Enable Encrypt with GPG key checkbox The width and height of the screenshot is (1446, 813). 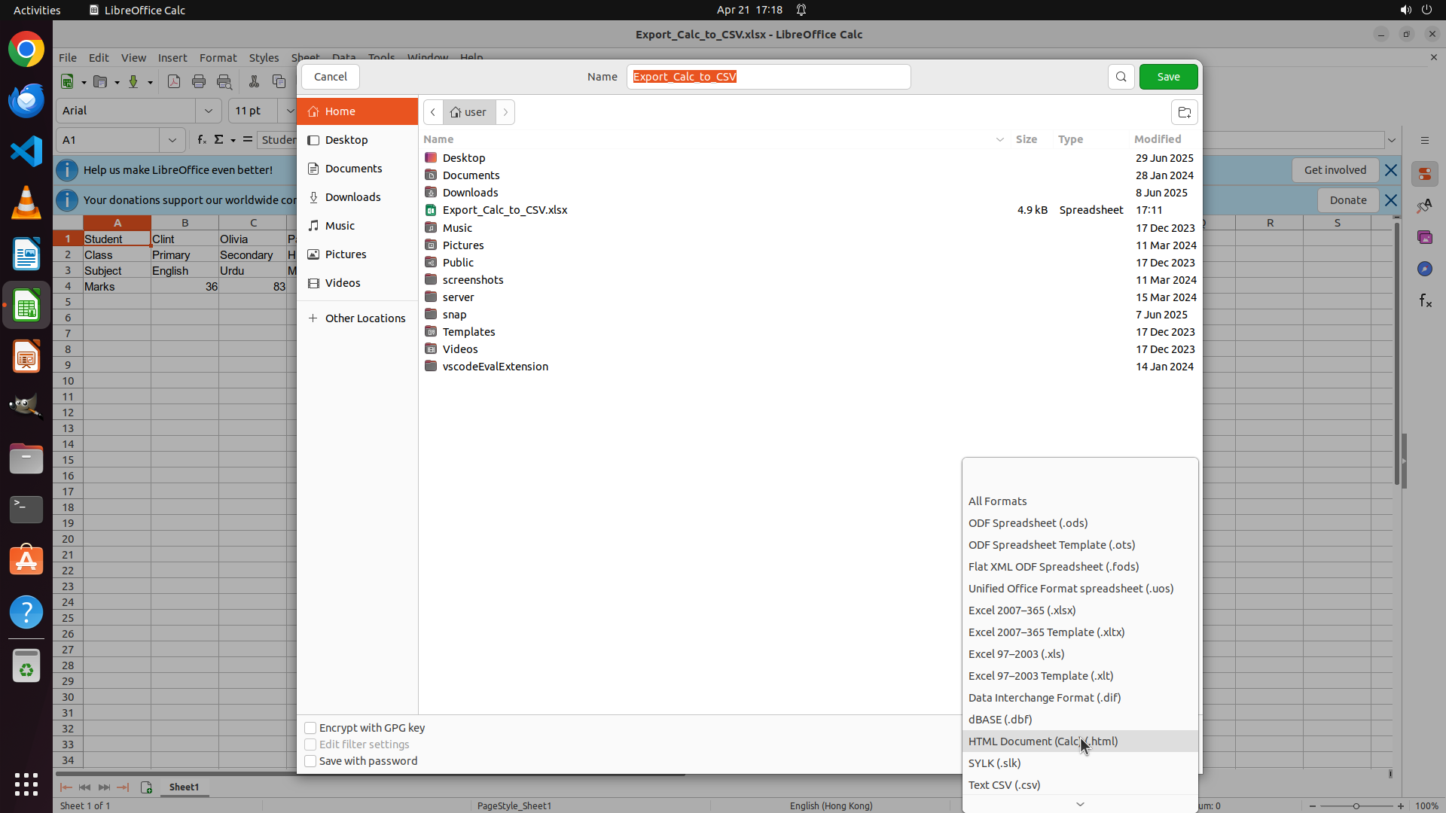click(x=310, y=728)
